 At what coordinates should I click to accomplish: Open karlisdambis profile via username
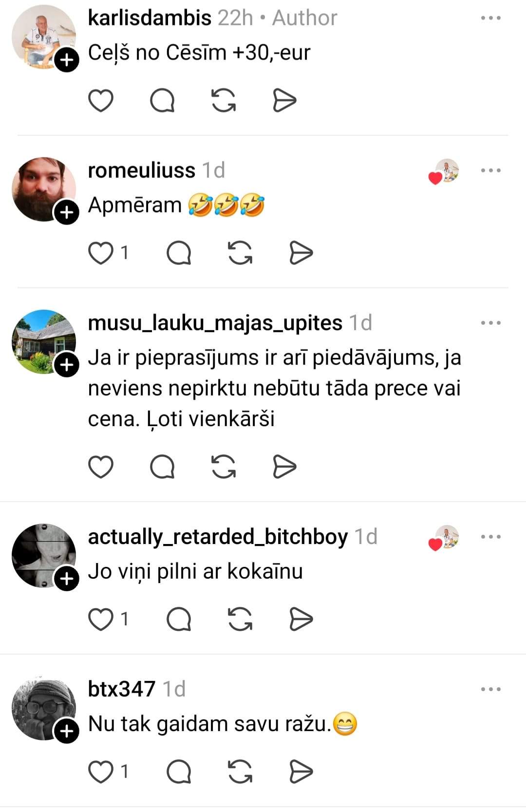pyautogui.click(x=150, y=18)
